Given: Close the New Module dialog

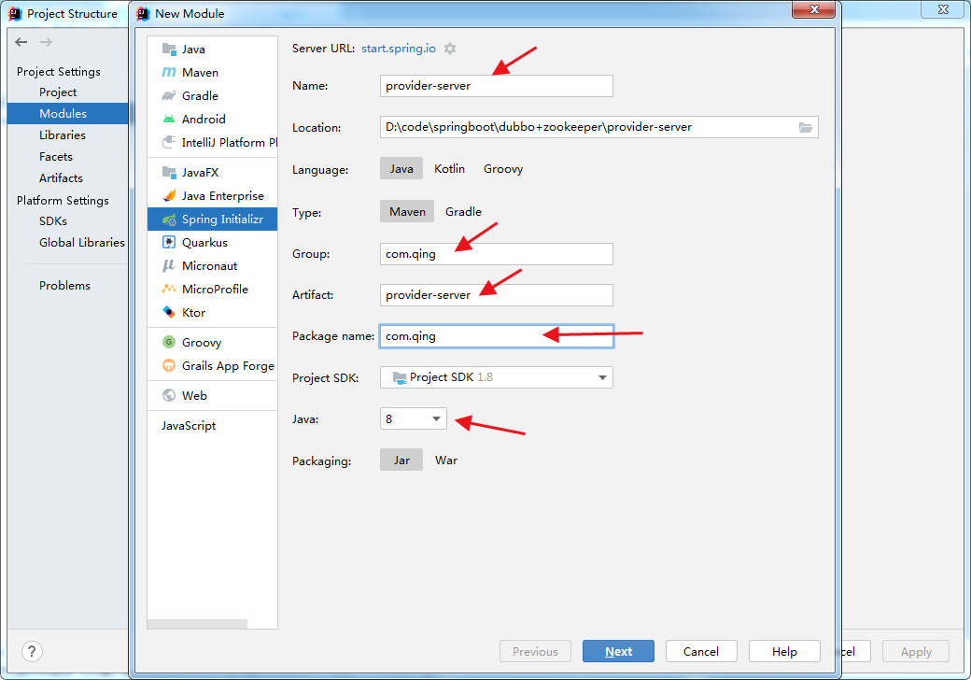Looking at the screenshot, I should pyautogui.click(x=814, y=9).
